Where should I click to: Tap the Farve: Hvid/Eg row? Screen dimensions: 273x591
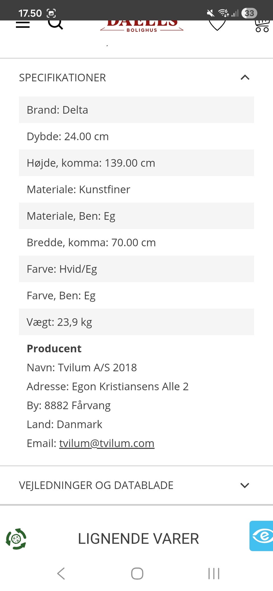pyautogui.click(x=136, y=269)
